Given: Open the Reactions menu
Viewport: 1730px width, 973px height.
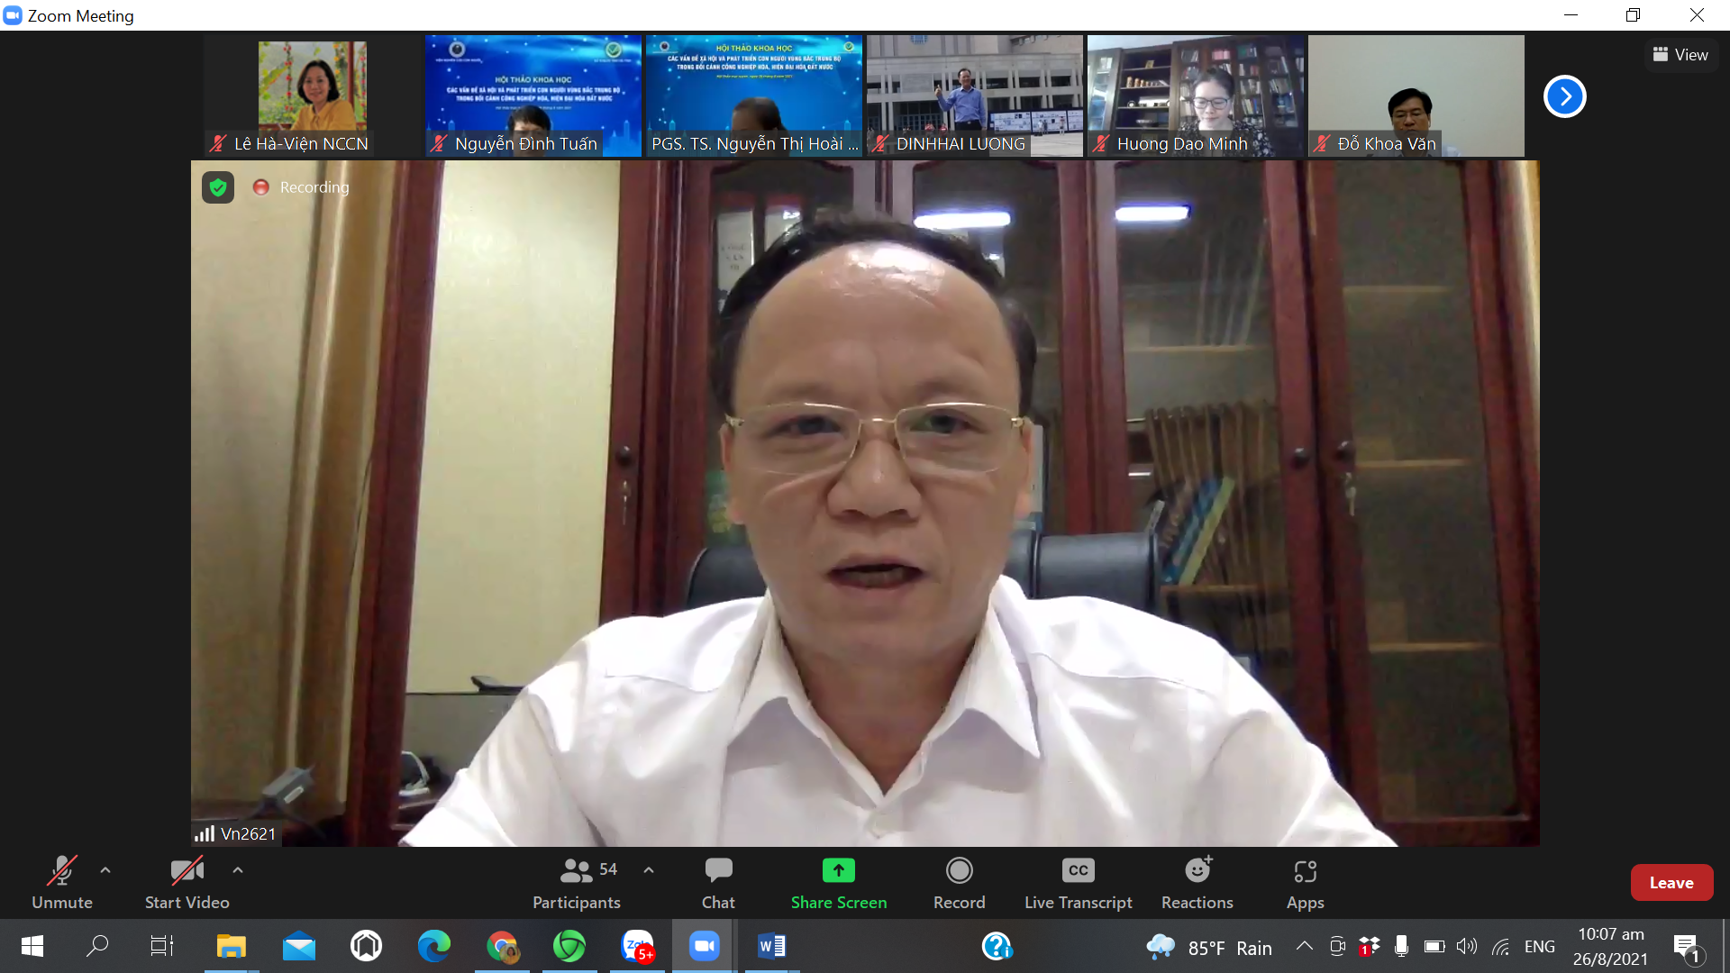Looking at the screenshot, I should point(1197,883).
